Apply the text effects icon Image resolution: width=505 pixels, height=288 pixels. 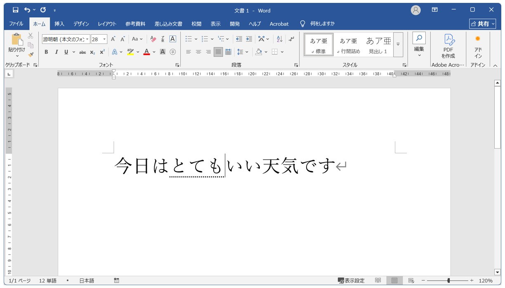pos(115,52)
